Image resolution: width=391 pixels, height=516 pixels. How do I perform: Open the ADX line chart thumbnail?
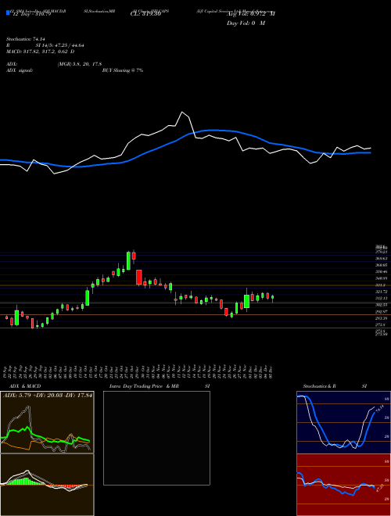click(x=47, y=422)
